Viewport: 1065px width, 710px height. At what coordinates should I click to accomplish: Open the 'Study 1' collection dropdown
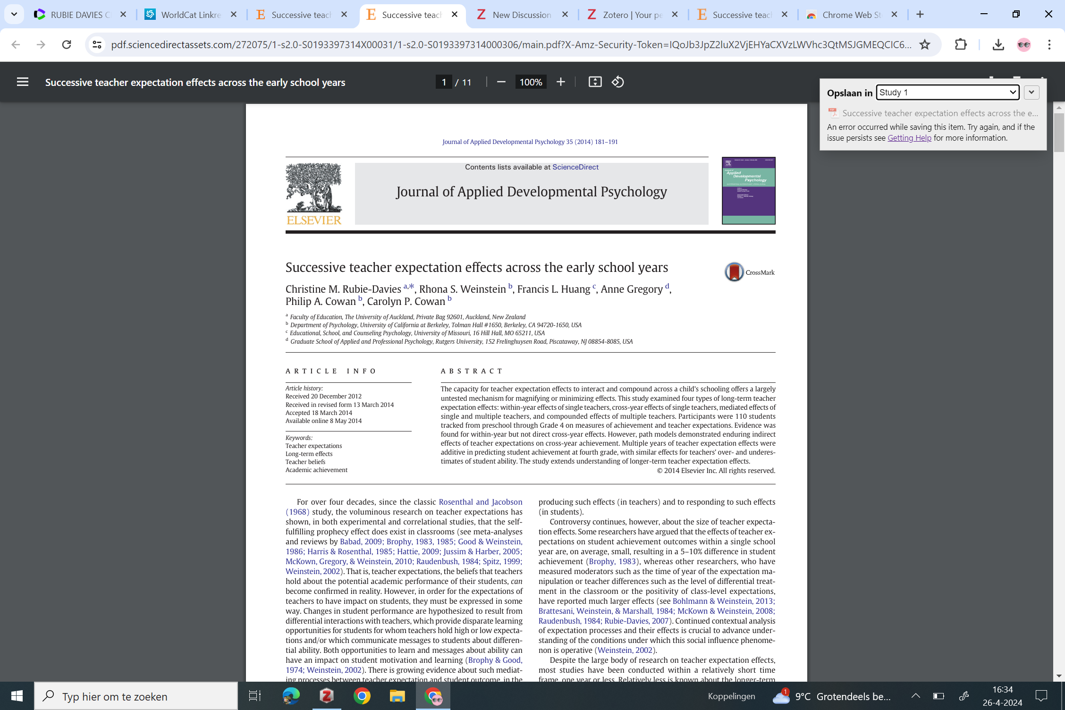947,93
